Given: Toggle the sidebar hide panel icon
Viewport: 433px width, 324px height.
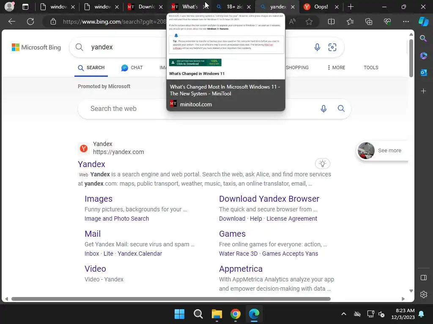Looking at the screenshot, I should (x=423, y=278).
